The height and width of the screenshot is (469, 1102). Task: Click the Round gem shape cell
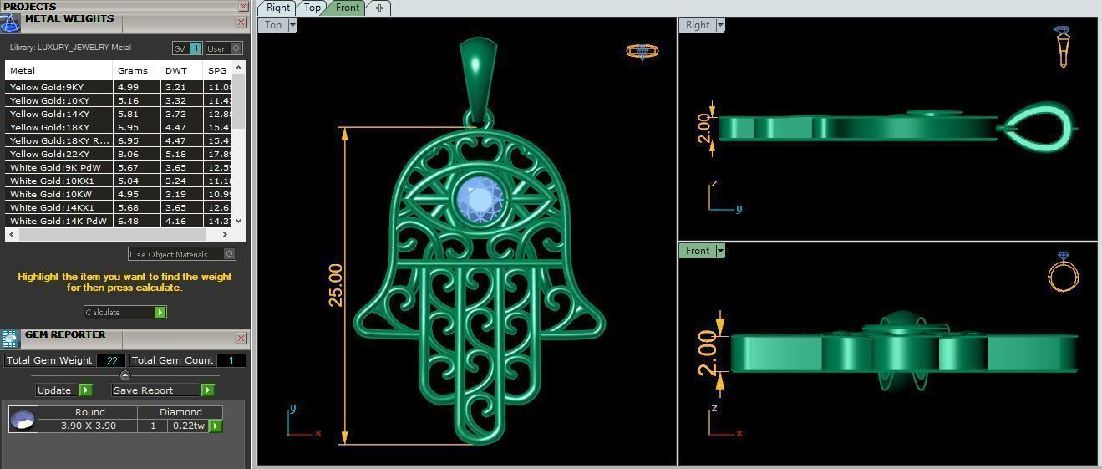pyautogui.click(x=89, y=412)
